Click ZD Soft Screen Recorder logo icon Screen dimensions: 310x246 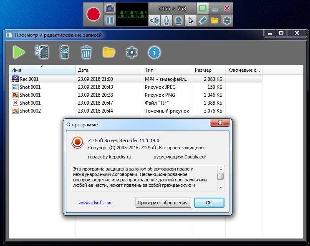coord(77,142)
